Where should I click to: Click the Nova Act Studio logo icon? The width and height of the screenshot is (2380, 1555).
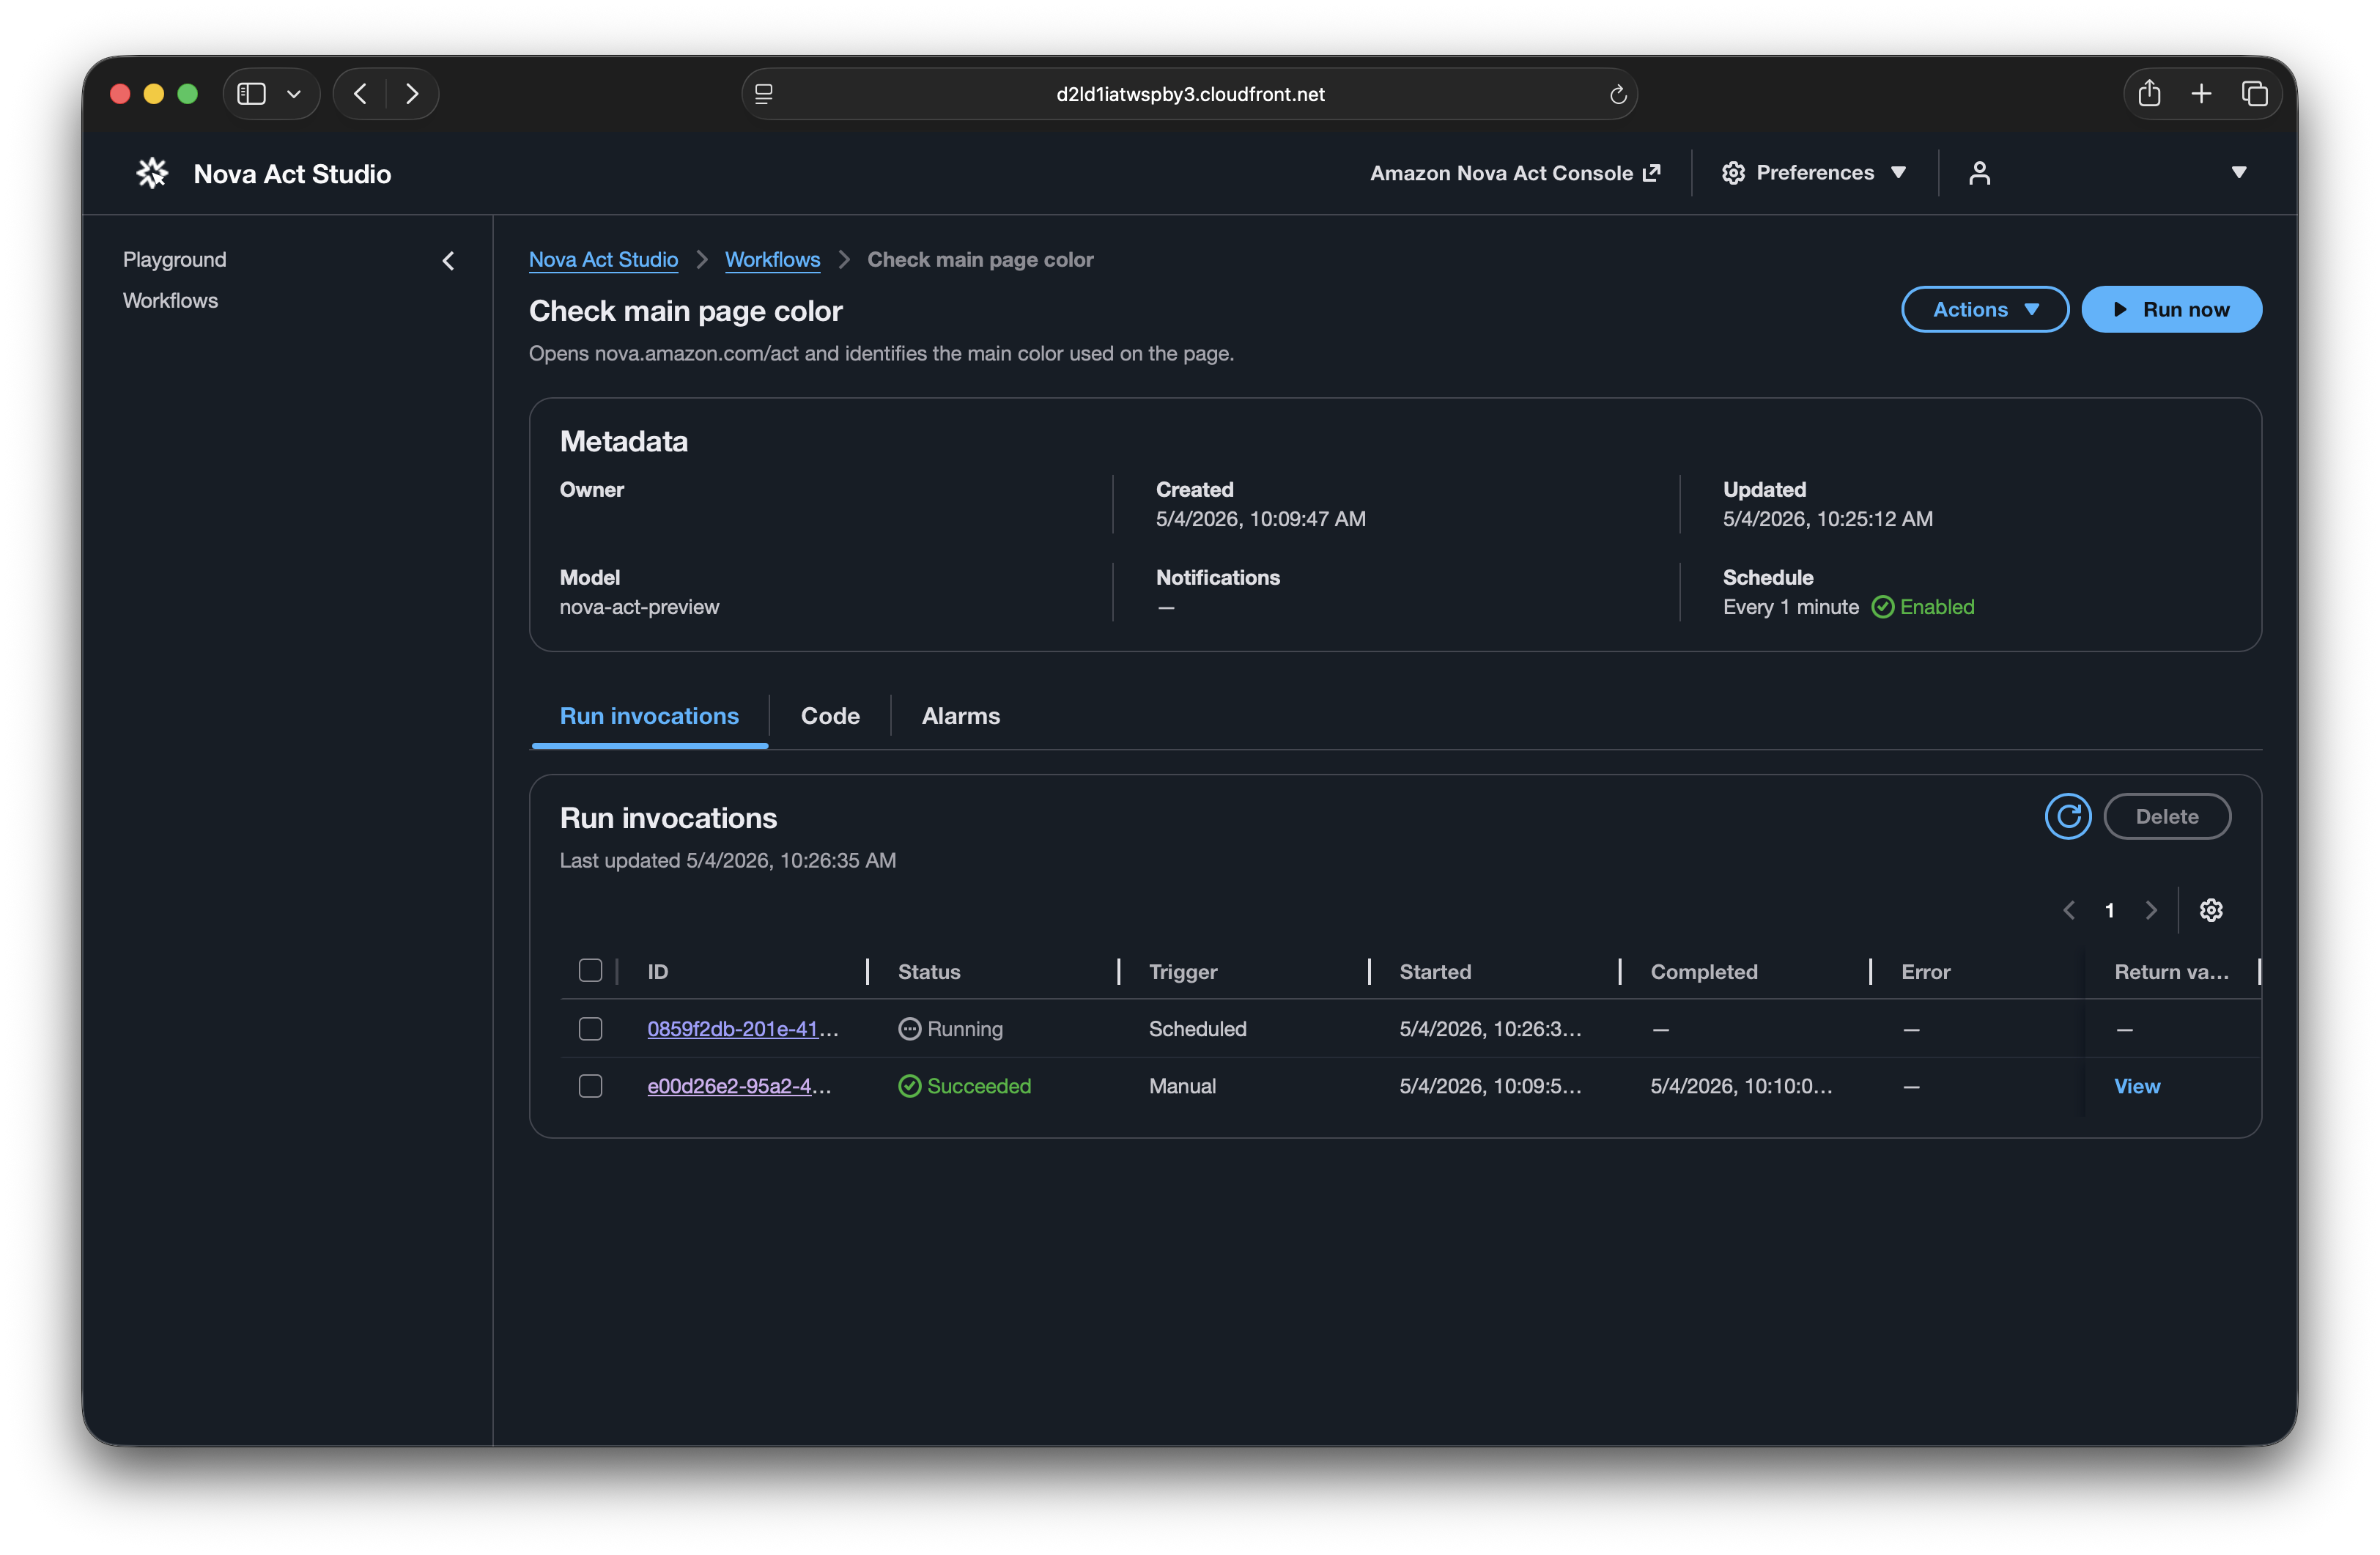pos(152,173)
